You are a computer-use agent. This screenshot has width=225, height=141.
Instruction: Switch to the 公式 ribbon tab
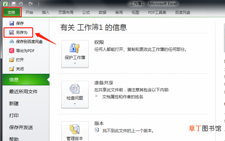(x=86, y=12)
